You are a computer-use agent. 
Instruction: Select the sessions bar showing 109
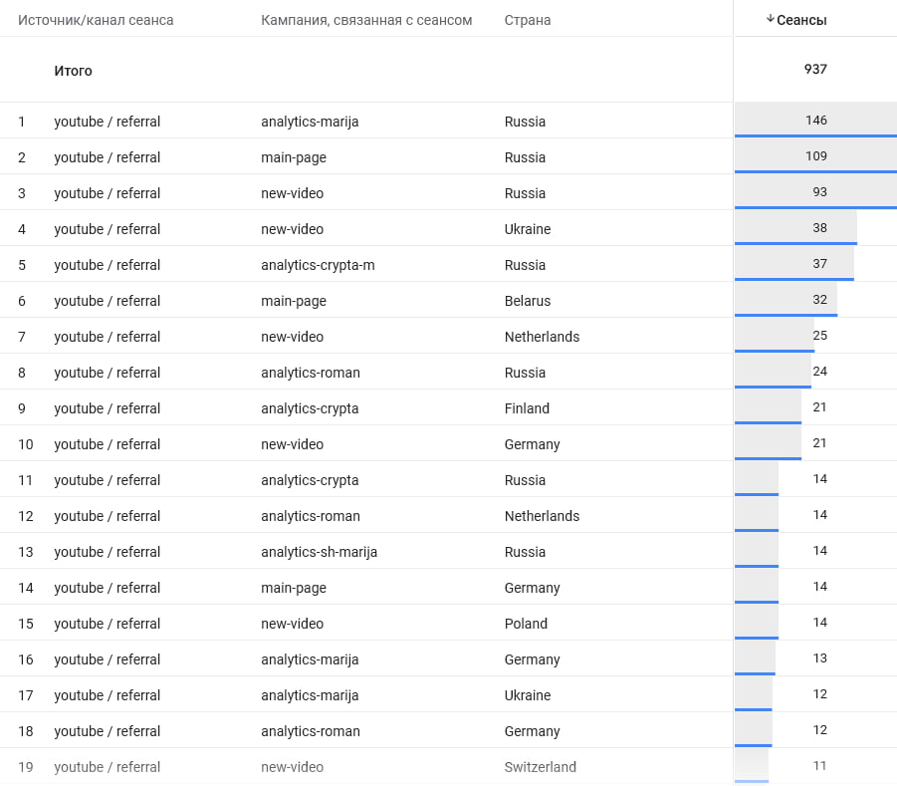pos(815,156)
